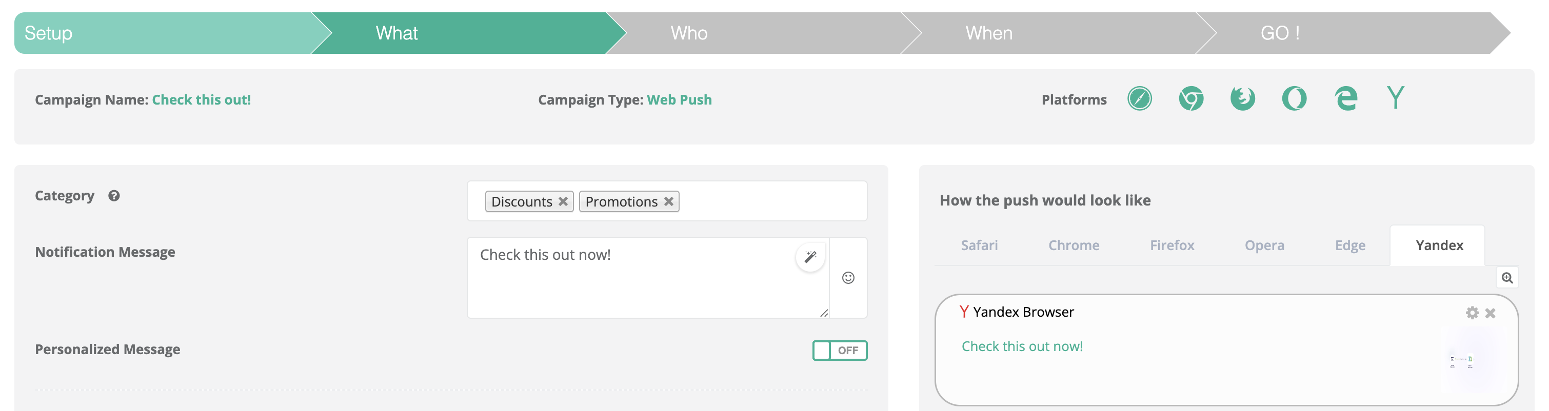Remove the Discounts category tag

[563, 201]
